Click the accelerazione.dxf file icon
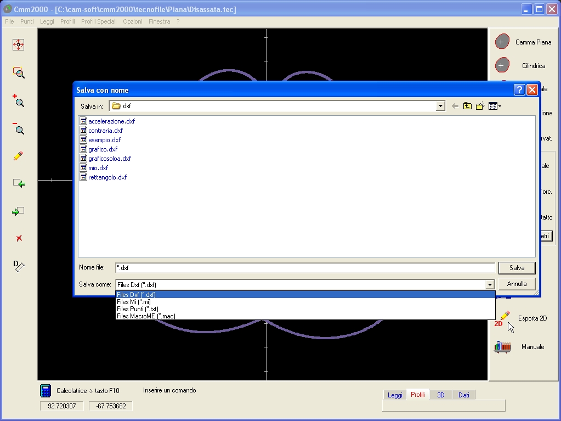This screenshot has height=421, width=561. tap(83, 121)
